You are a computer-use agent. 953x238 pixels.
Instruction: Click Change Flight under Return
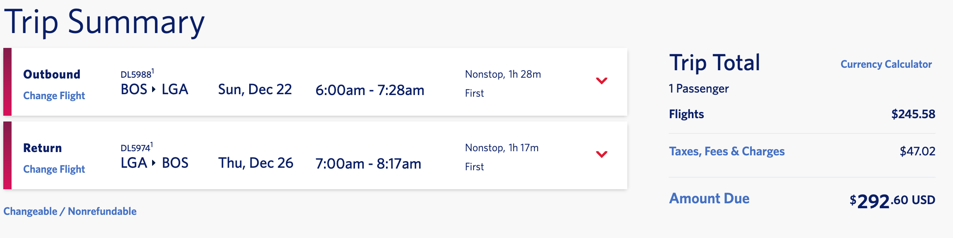pyautogui.click(x=54, y=169)
